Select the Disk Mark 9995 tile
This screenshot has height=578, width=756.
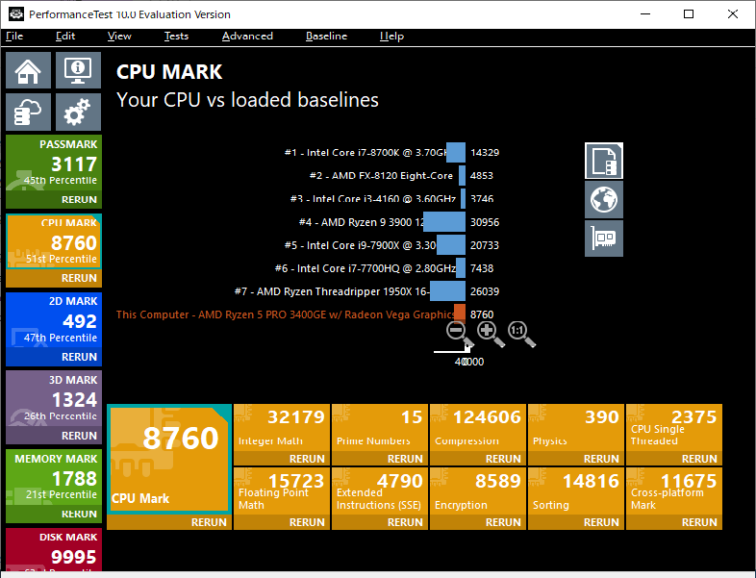(54, 549)
